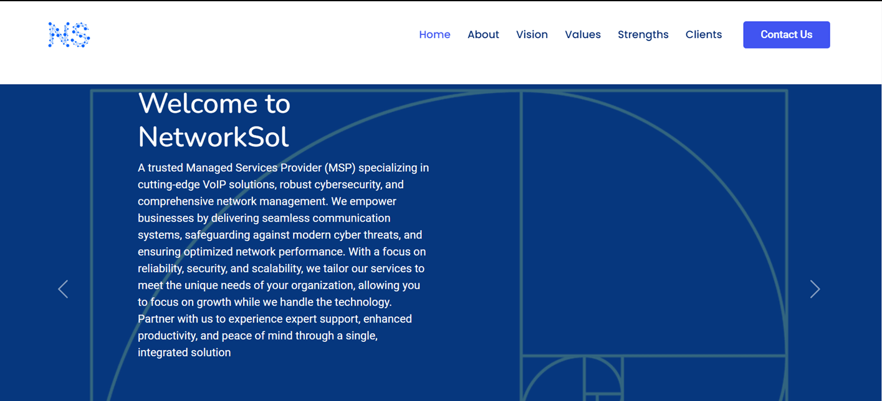Go to the Clients section
This screenshot has height=401, width=882.
click(704, 35)
